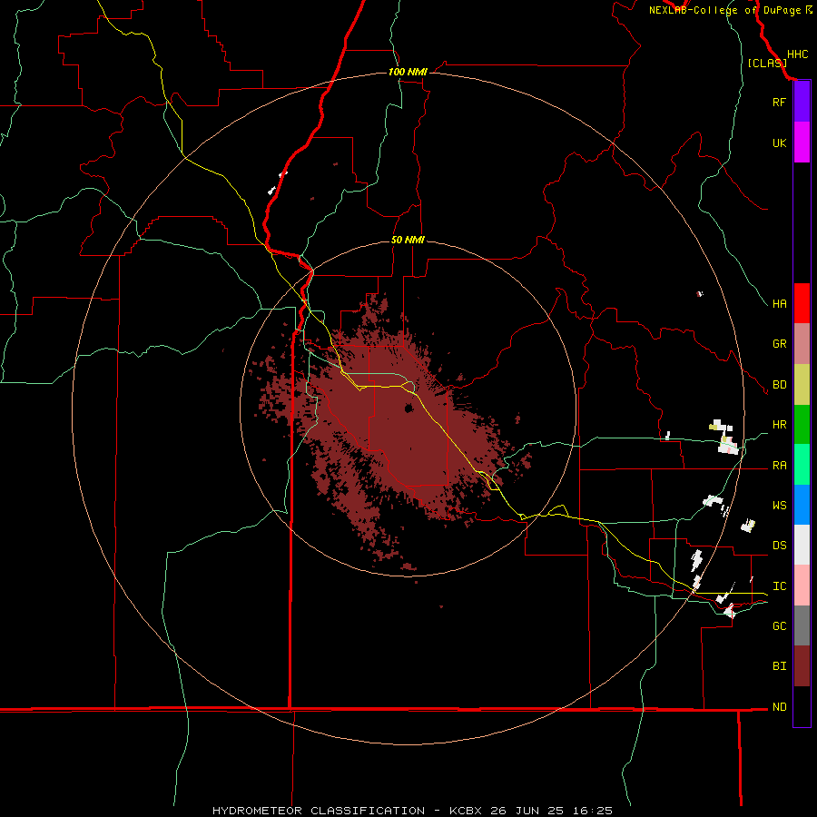Click the RA legend label
The image size is (817, 817).
(x=779, y=466)
